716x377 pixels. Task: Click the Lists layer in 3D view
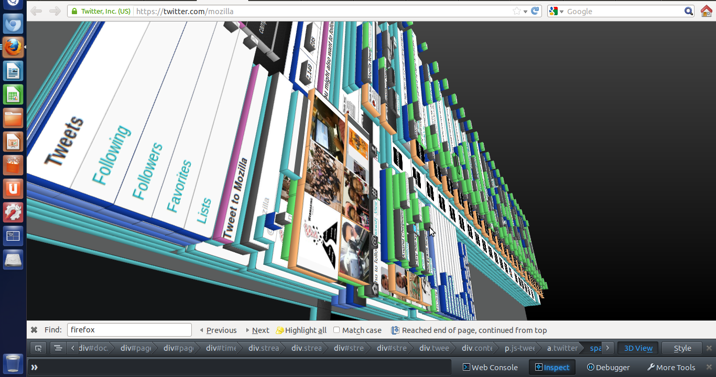(x=204, y=211)
